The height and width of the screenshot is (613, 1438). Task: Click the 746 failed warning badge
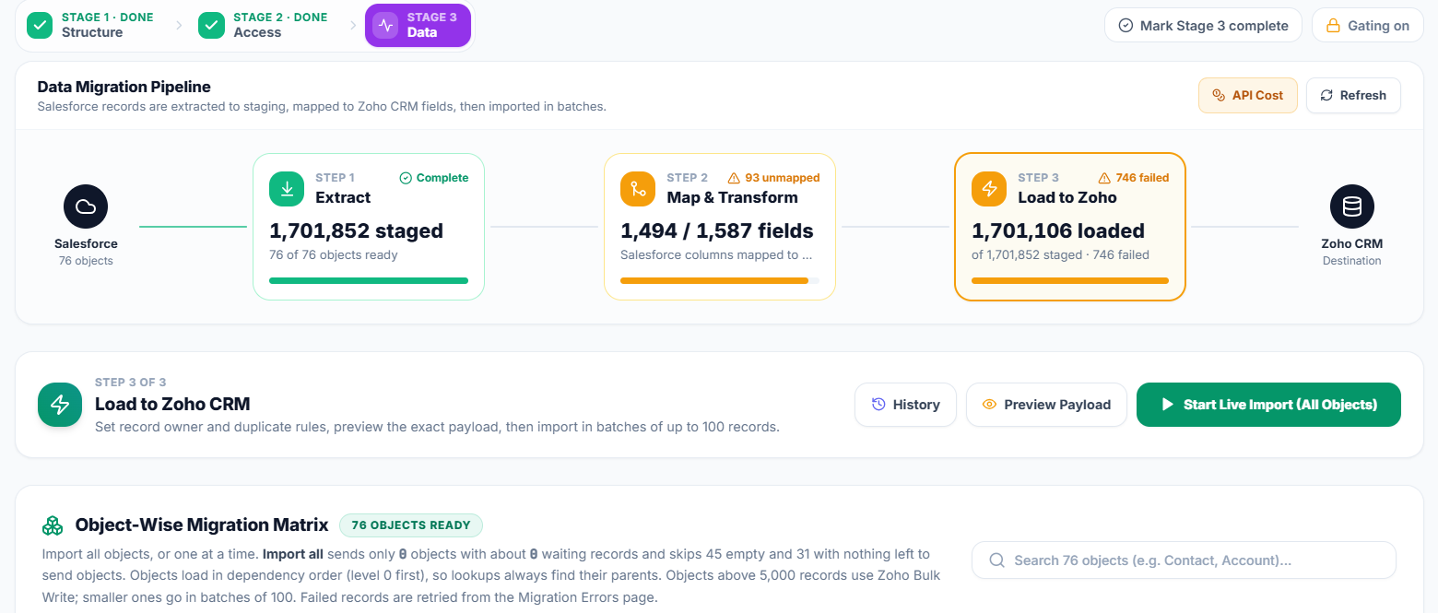(1134, 178)
